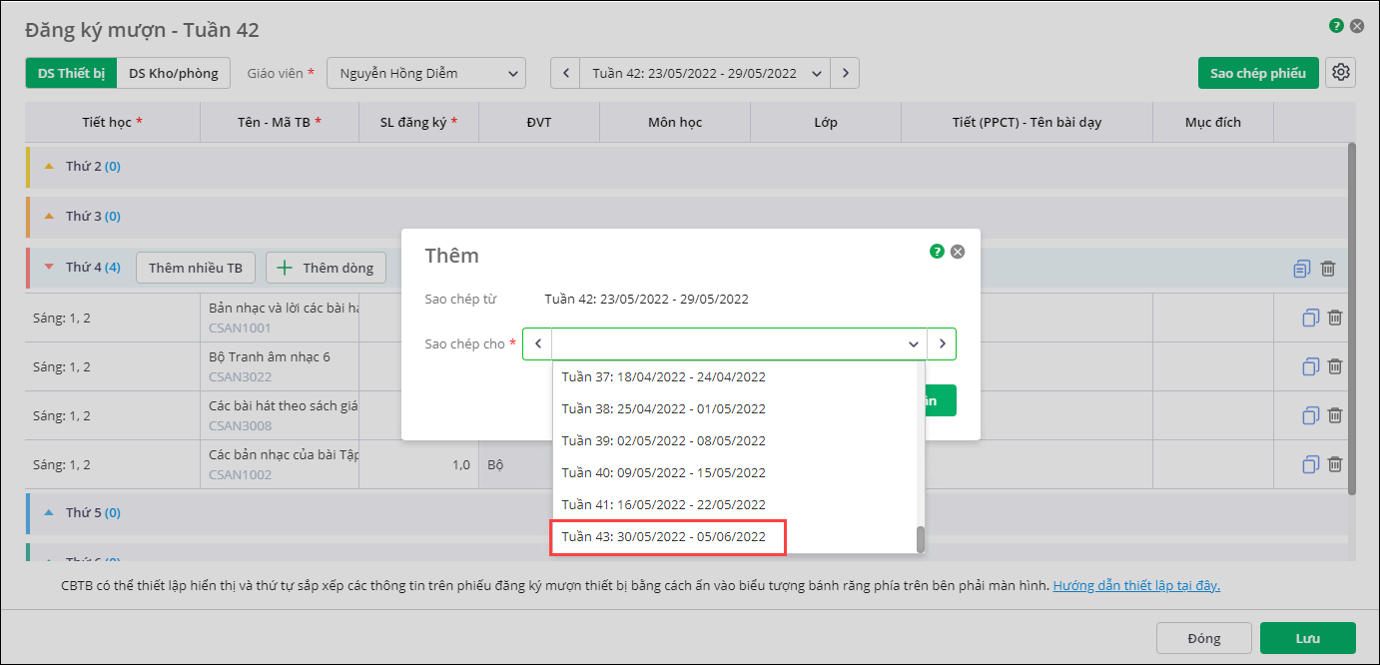Image resolution: width=1380 pixels, height=665 pixels.
Task: Delete the CSAN1002 device row
Action: (1335, 464)
